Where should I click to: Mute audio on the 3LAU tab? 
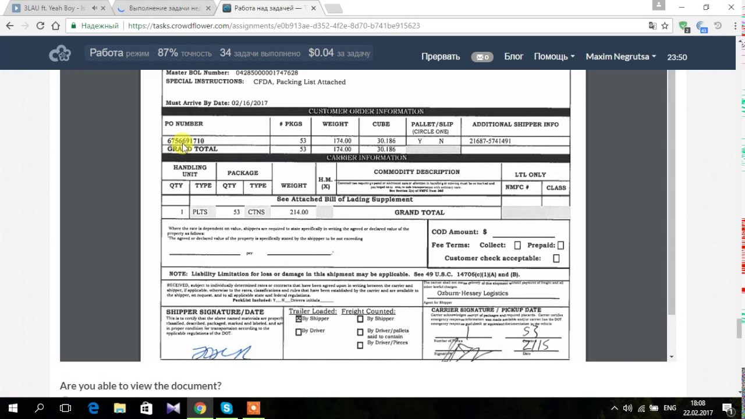pyautogui.click(x=94, y=8)
